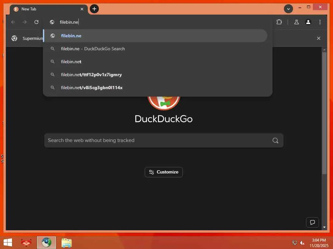This screenshot has width=333, height=249.
Task: Click the globe icon in address bar
Action: click(x=52, y=22)
